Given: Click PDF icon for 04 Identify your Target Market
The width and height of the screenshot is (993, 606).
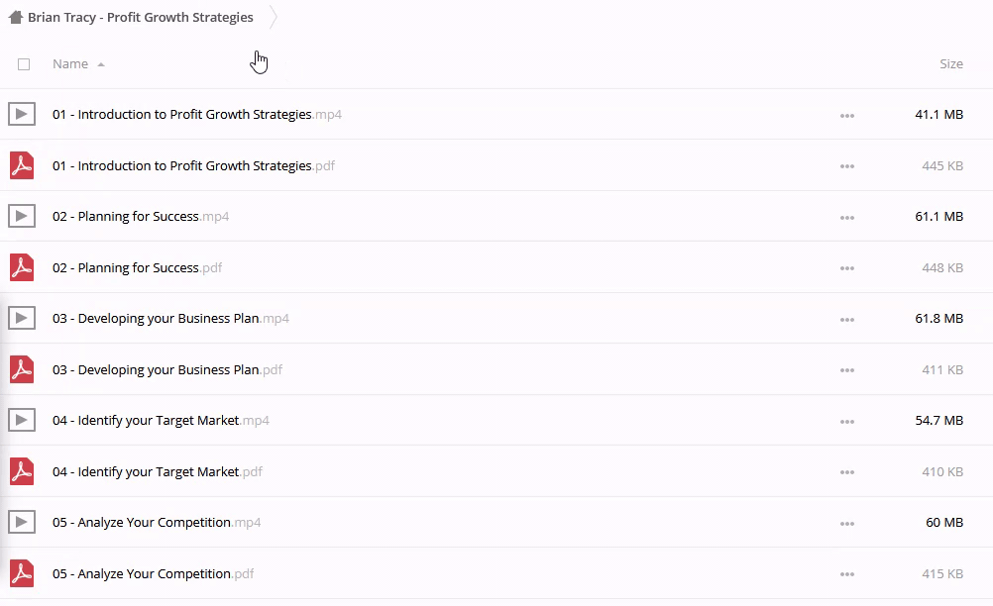Looking at the screenshot, I should click(x=21, y=471).
